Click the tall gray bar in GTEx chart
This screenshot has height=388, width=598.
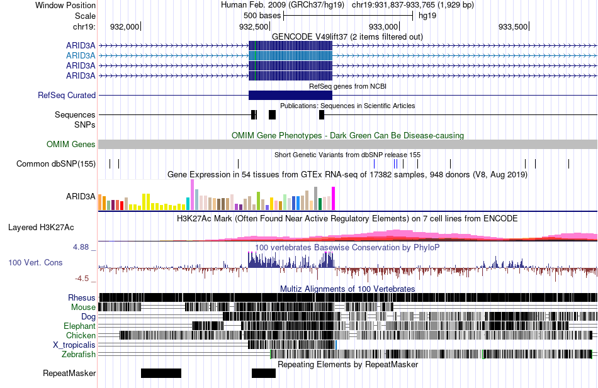coord(316,199)
